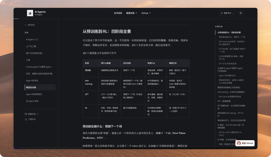Viewport: 271px width, 157px height.
Task: Click the back arrow icon beside 返回目录
Action: [x=26, y=25]
